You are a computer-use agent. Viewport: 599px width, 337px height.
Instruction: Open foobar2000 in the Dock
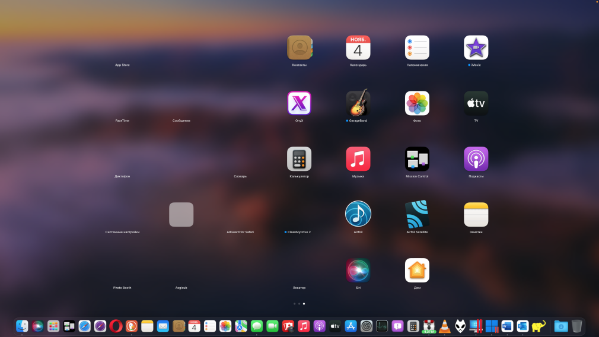coord(460,326)
